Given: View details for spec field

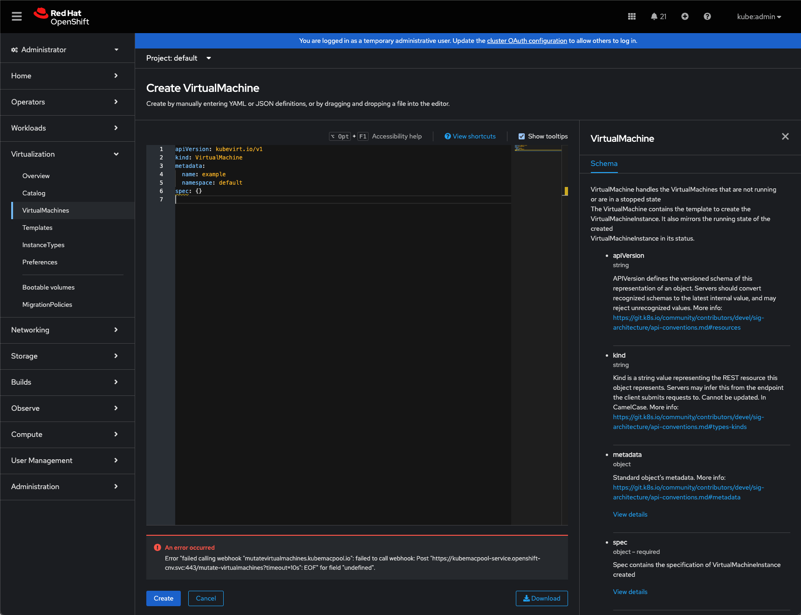Looking at the screenshot, I should [x=630, y=592].
